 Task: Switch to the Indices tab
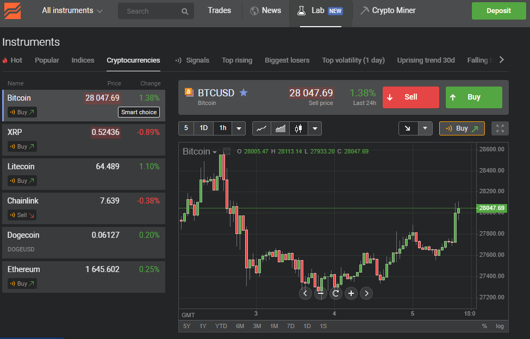(83, 60)
